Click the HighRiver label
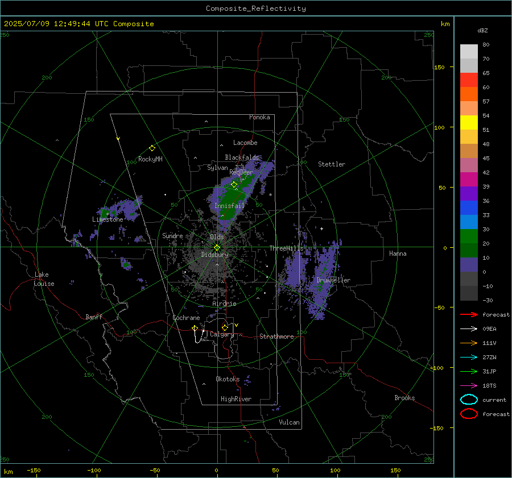 coord(236,399)
